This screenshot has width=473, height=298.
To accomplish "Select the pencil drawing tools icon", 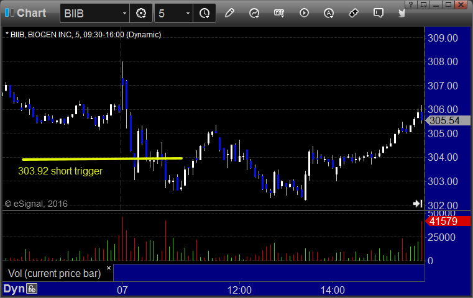I will click(x=229, y=13).
